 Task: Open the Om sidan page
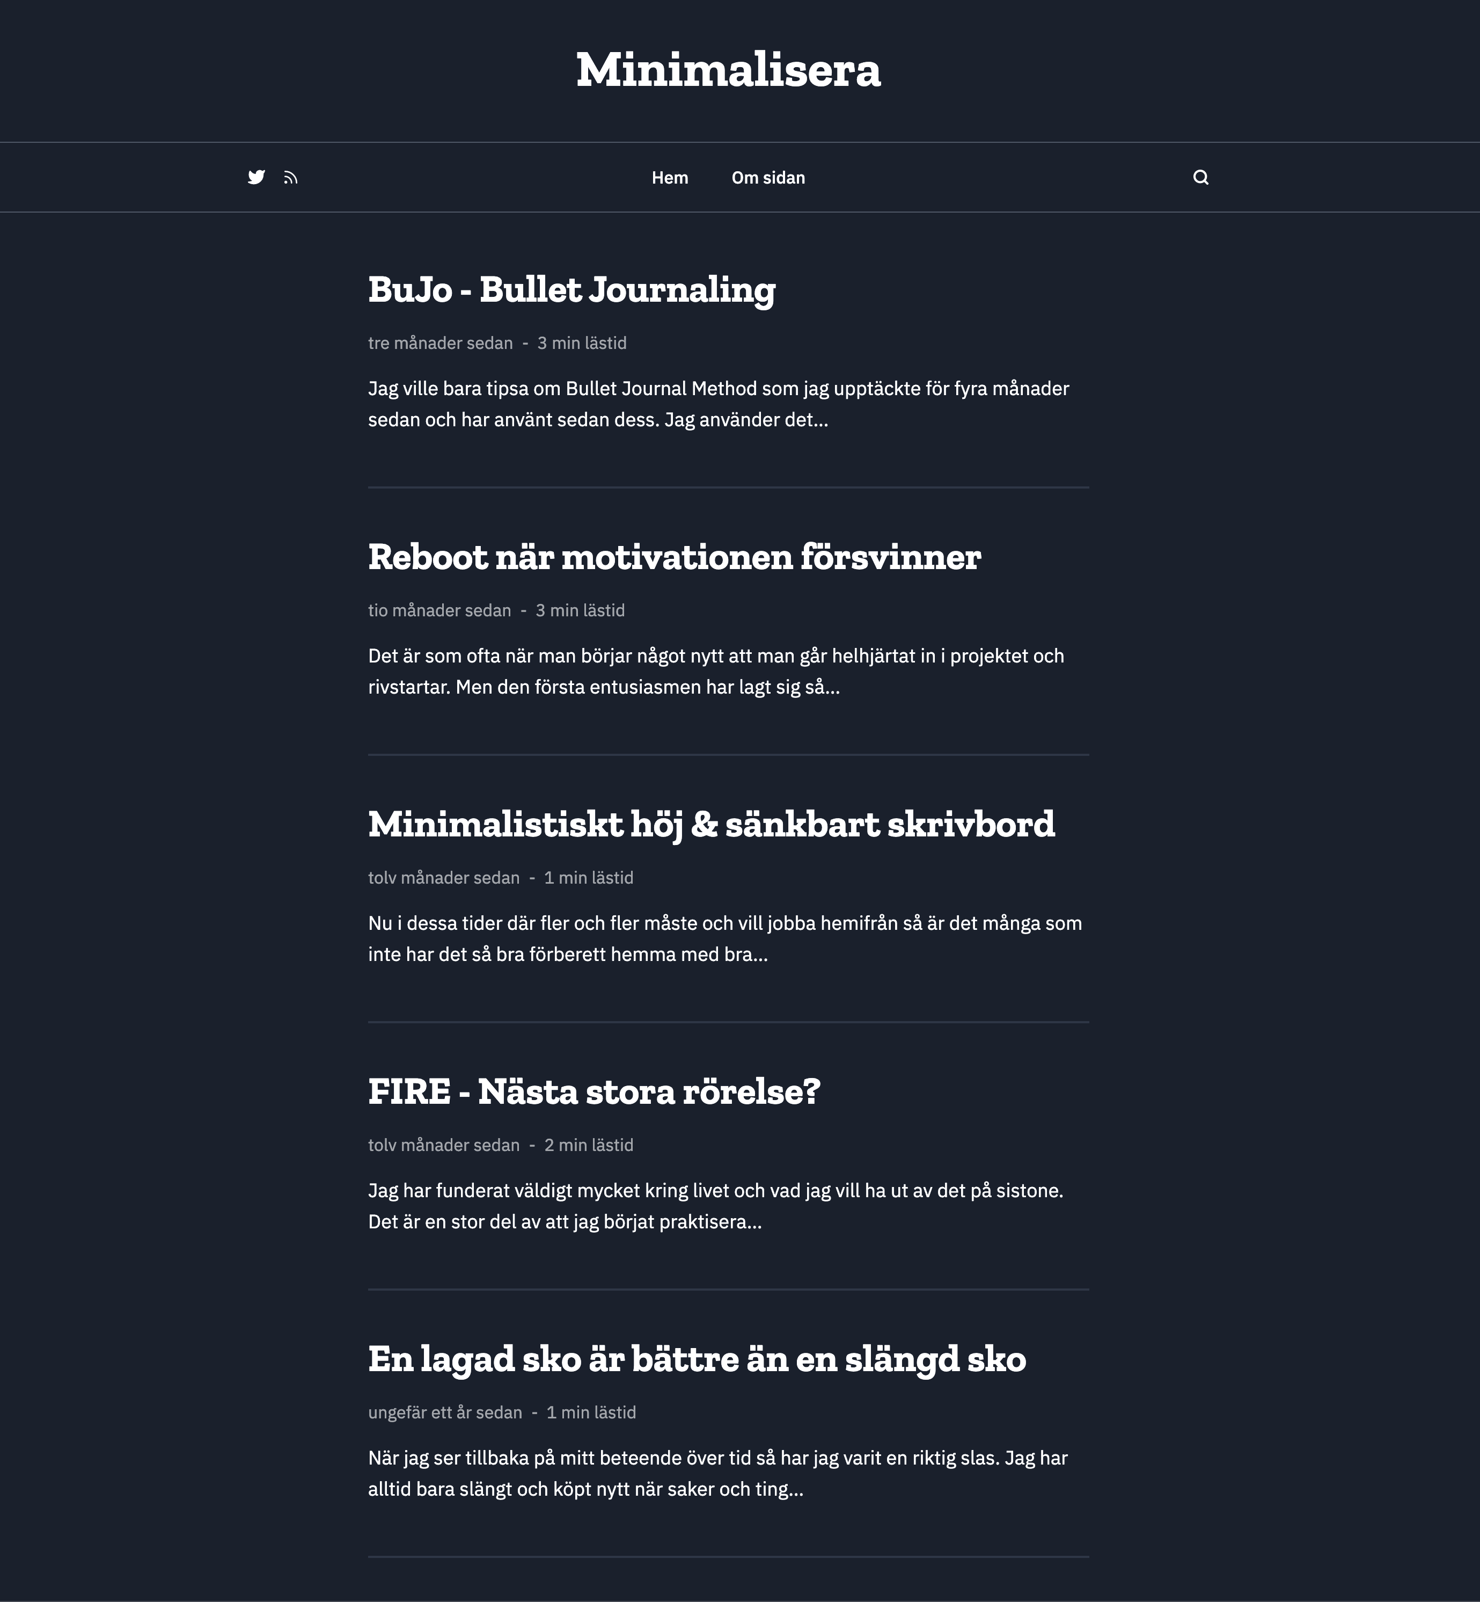(x=767, y=177)
